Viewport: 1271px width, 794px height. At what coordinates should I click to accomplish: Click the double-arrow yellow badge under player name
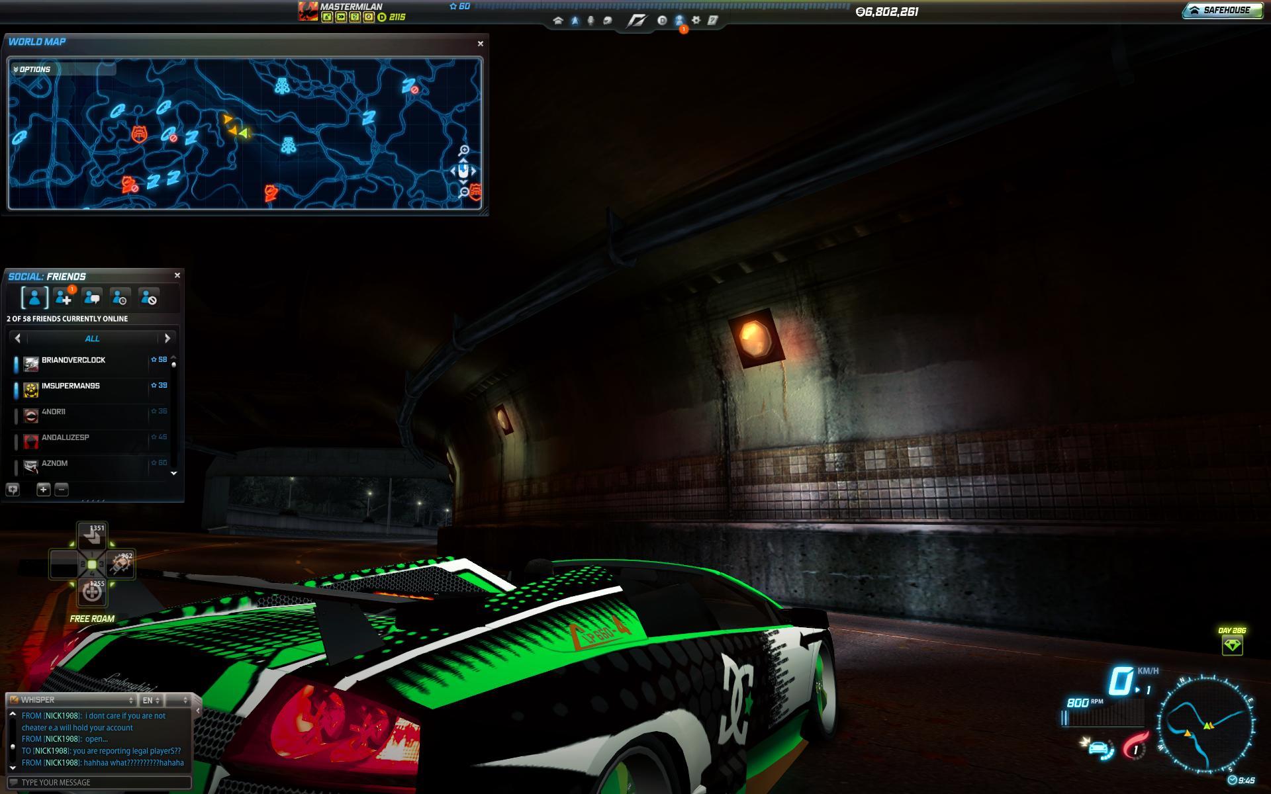tap(340, 17)
